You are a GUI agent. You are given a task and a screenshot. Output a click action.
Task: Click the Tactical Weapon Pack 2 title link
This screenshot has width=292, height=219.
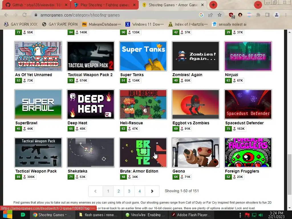90,75
